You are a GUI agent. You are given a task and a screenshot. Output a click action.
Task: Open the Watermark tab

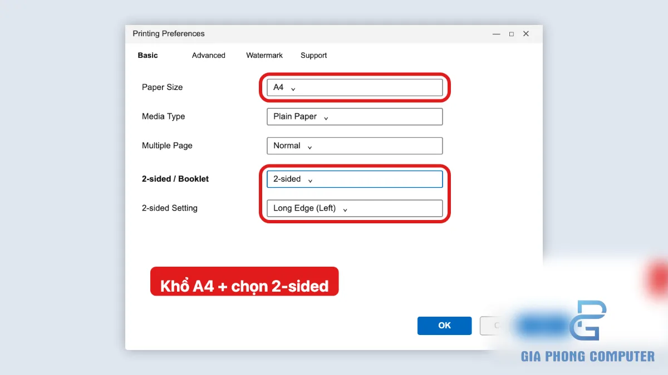tap(264, 56)
